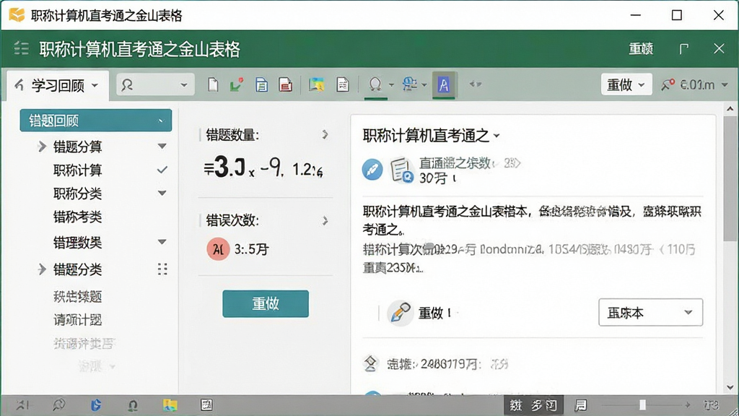Click the document with magnifier icon
This screenshot has height=416, width=739.
click(x=401, y=170)
